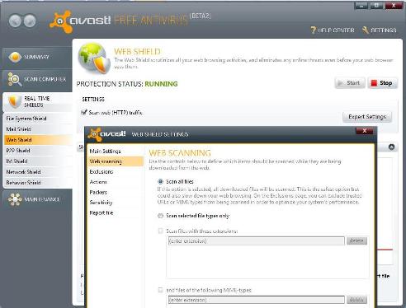
Task: Select Scan selected file types only option
Action: 160,216
